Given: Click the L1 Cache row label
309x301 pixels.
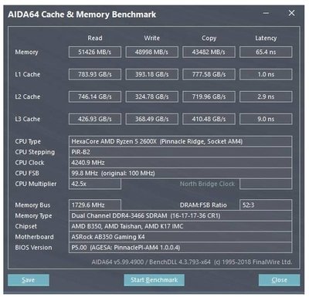Looking at the screenshot, I should [28, 74].
